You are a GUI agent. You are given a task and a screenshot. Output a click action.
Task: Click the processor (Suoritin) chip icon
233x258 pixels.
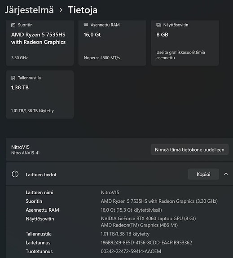(13, 25)
